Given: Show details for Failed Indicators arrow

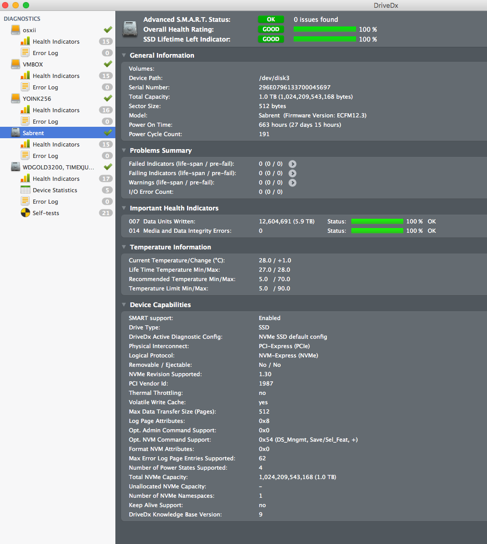Looking at the screenshot, I should (x=293, y=164).
